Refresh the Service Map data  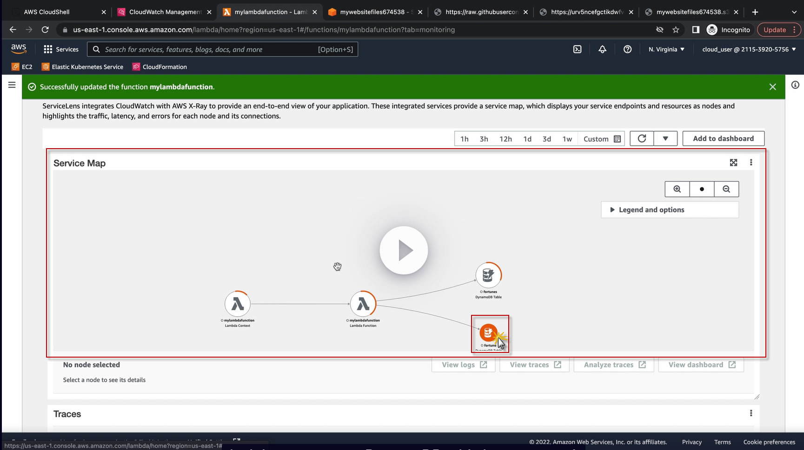coord(642,138)
